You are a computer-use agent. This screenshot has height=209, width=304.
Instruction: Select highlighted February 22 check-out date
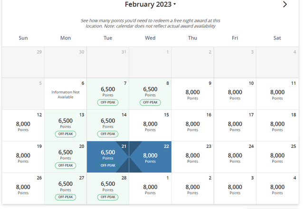150,157
